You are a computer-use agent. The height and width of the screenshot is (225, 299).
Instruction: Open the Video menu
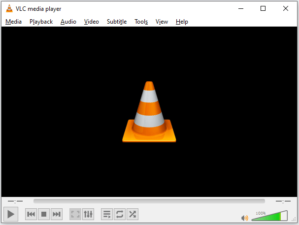(92, 22)
